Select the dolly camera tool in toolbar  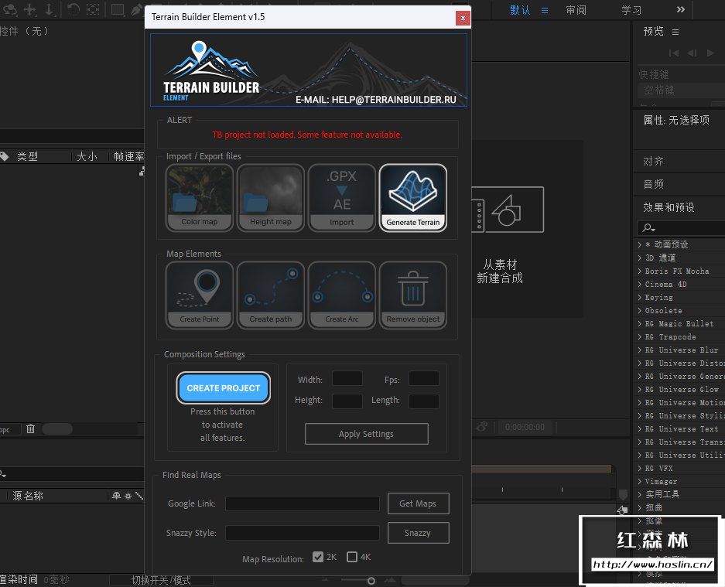pos(50,9)
